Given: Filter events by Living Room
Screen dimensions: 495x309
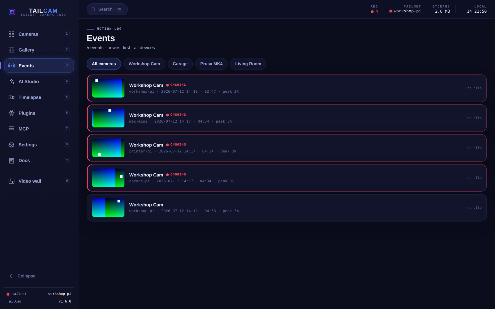Looking at the screenshot, I should click(x=248, y=64).
